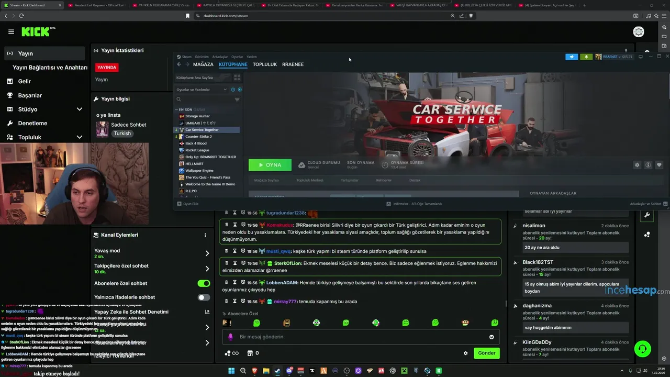The width and height of the screenshot is (670, 377).
Task: Click Steam ready-to-play filter icon
Action: click(239, 90)
